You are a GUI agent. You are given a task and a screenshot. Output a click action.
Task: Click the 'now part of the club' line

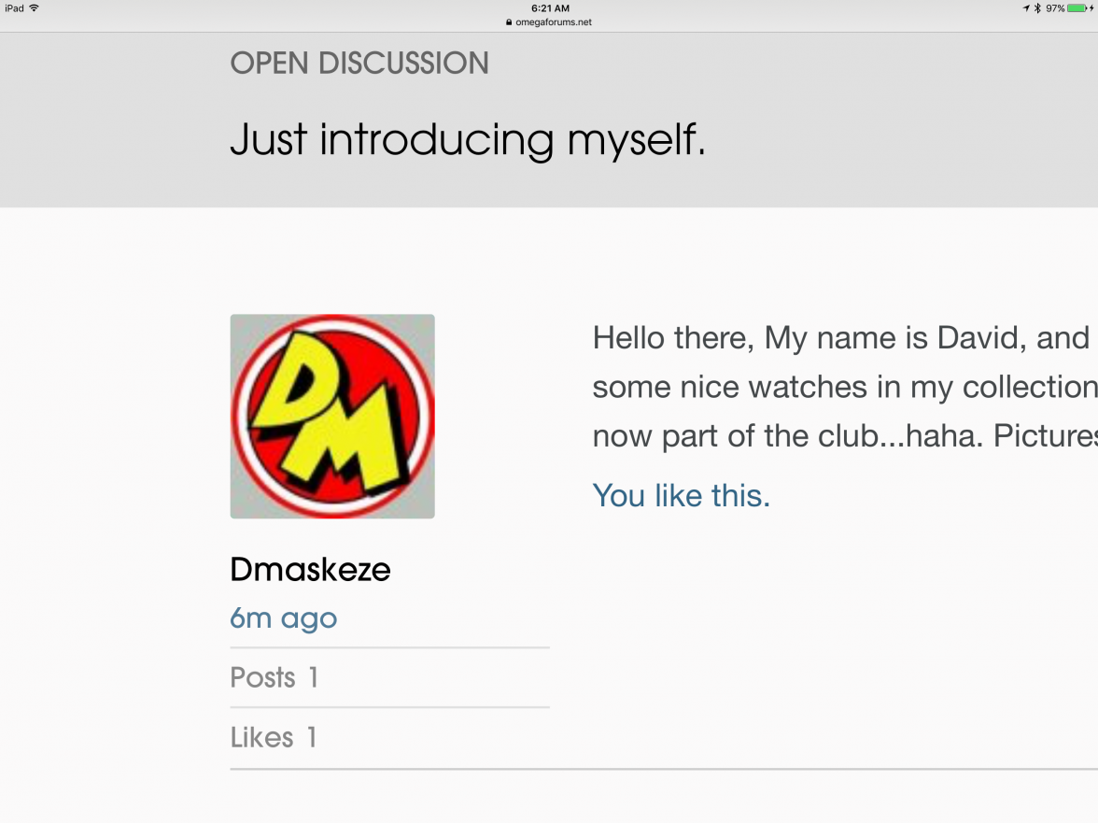click(840, 435)
